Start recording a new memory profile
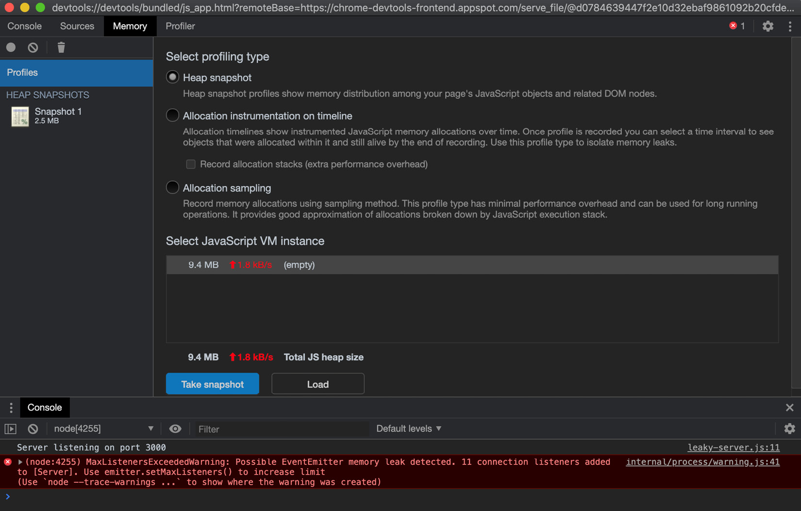The width and height of the screenshot is (801, 511). [10, 47]
